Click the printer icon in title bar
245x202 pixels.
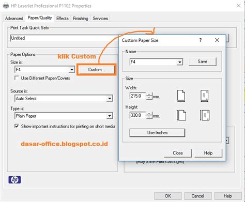pos(6,6)
